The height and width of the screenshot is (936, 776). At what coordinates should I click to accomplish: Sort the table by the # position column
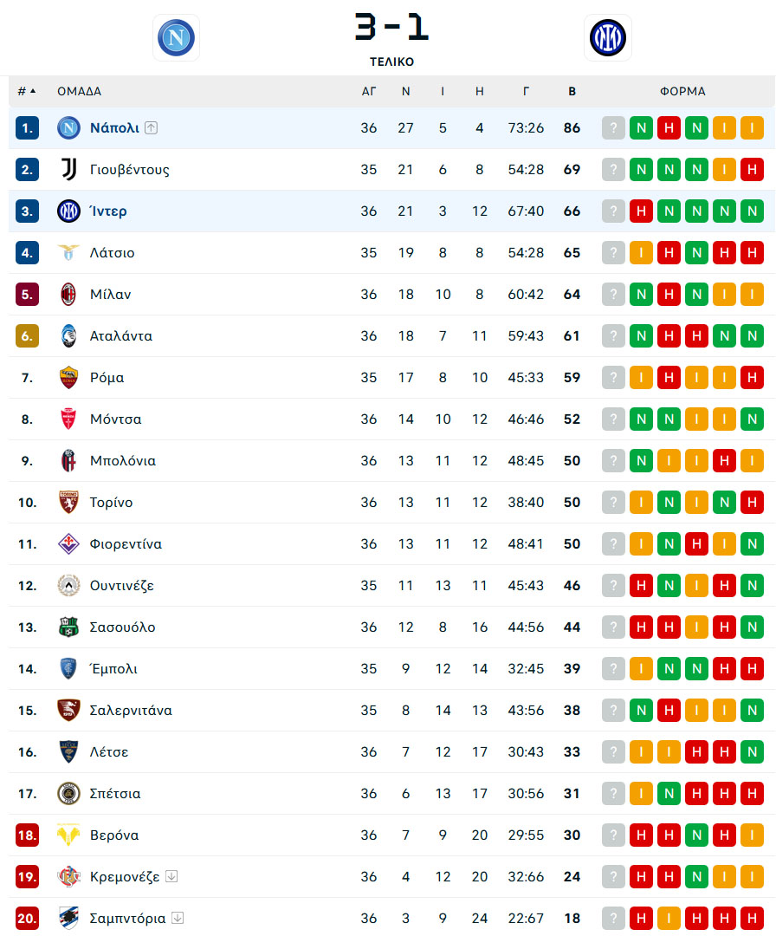[26, 91]
